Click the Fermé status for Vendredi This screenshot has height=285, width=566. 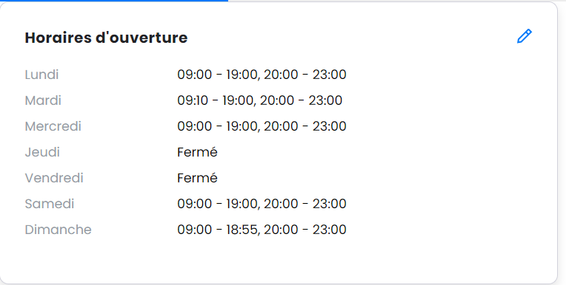click(198, 178)
